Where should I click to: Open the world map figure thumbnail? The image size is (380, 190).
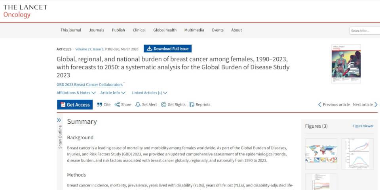click(321, 154)
